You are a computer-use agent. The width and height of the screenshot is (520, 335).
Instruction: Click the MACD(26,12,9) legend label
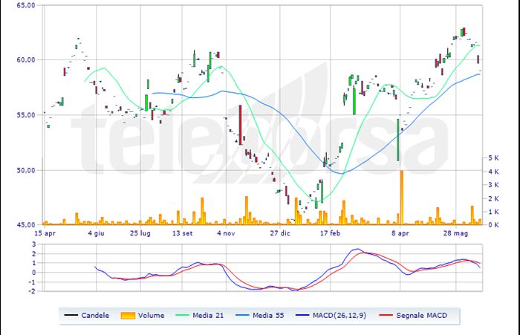[339, 316]
